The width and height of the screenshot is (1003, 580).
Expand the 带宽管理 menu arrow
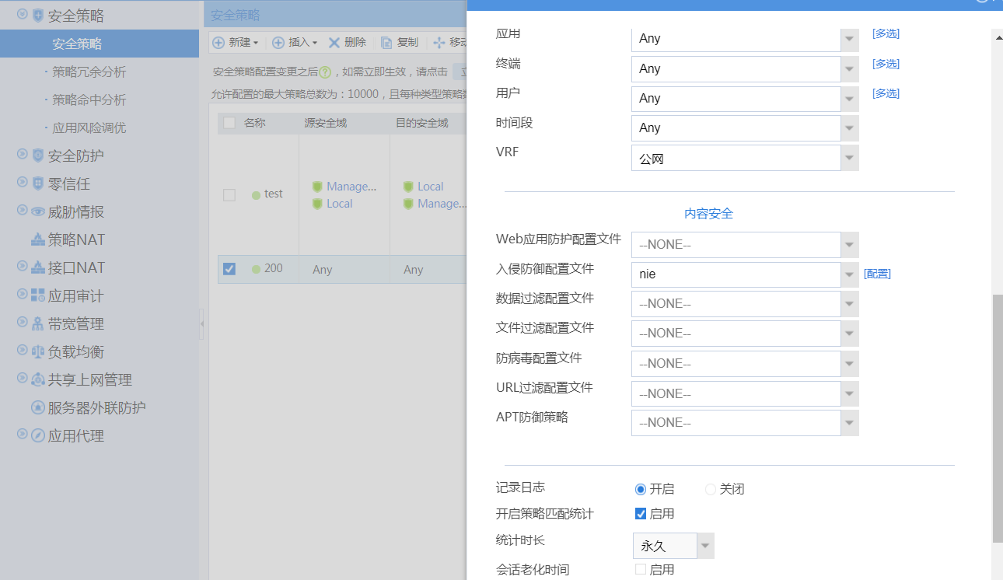[22, 323]
